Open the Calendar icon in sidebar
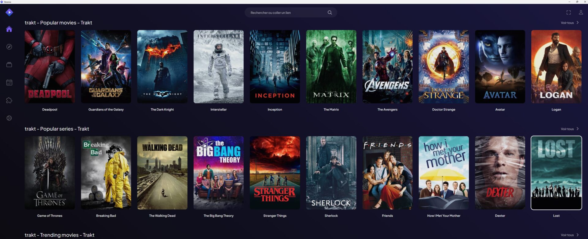Viewport: 588px width, 239px height. pos(9,82)
